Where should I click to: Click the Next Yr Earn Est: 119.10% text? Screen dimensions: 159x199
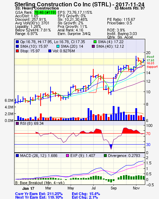click(x=39, y=197)
